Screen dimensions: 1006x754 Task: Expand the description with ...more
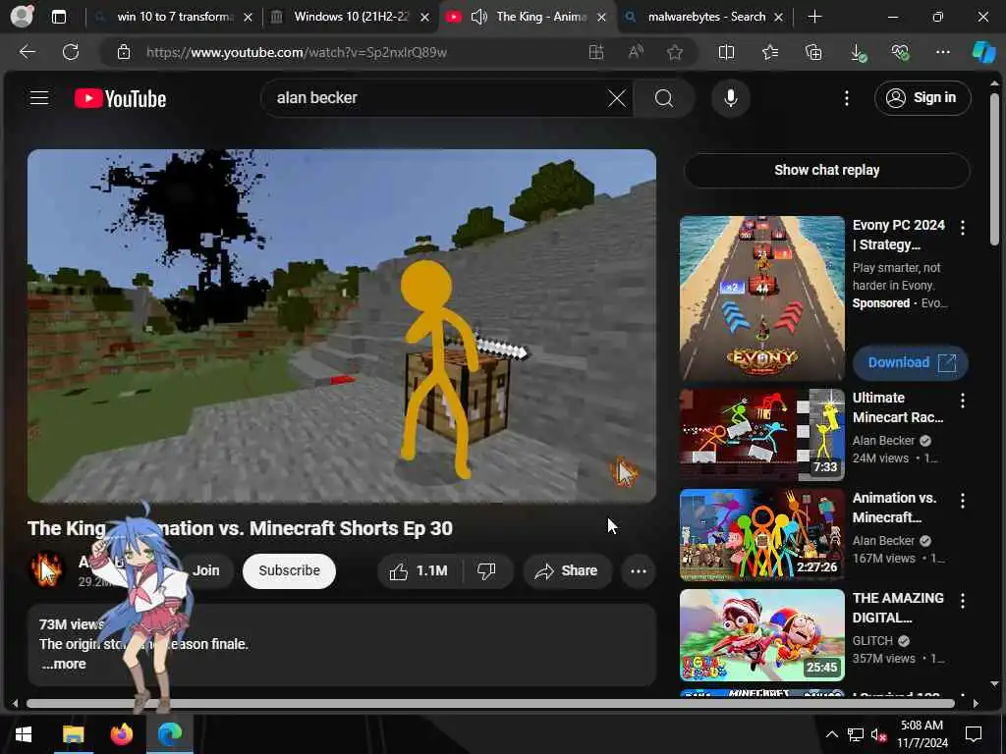coord(64,665)
